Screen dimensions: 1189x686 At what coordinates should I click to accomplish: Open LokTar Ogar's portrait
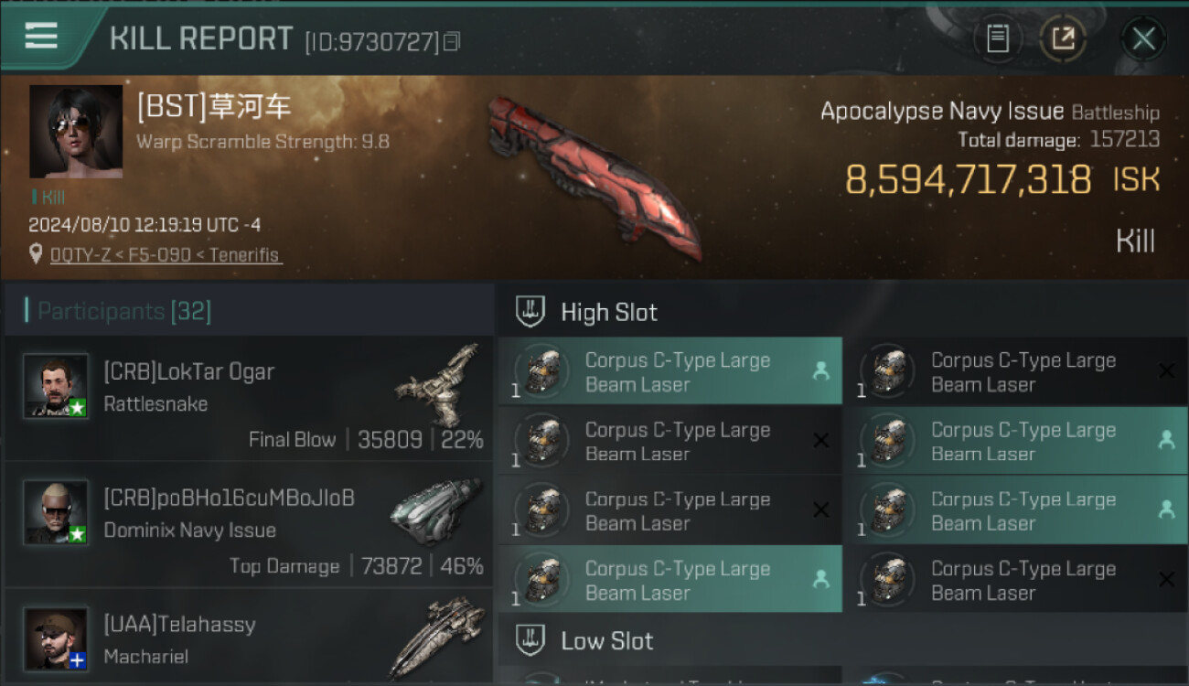click(x=56, y=385)
